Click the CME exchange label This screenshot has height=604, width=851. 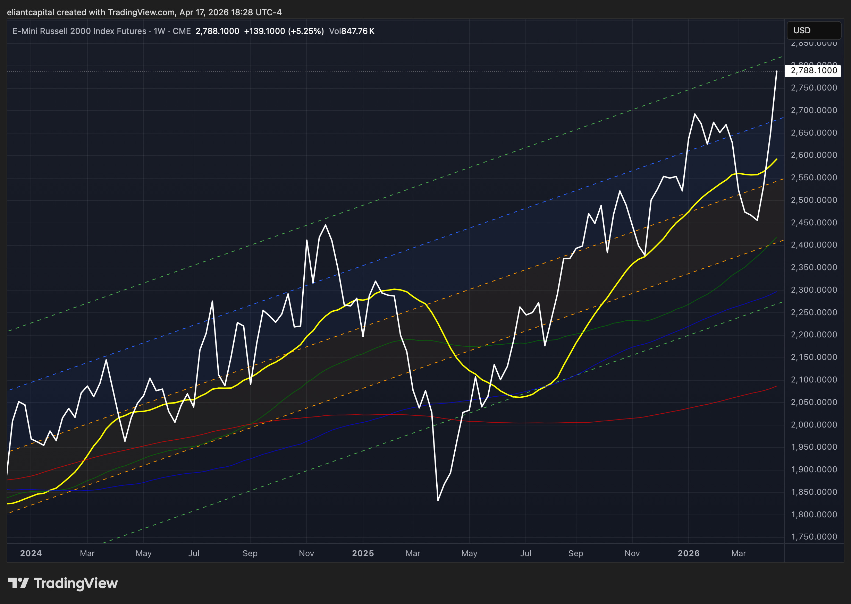tap(182, 31)
